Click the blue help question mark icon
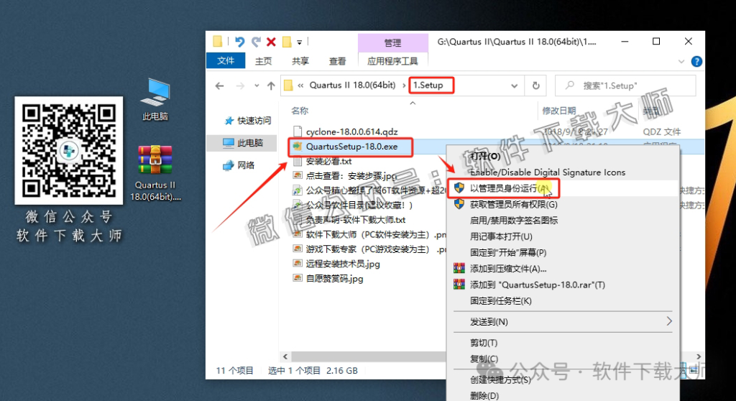Viewport: 736px width, 401px height. pyautogui.click(x=696, y=62)
